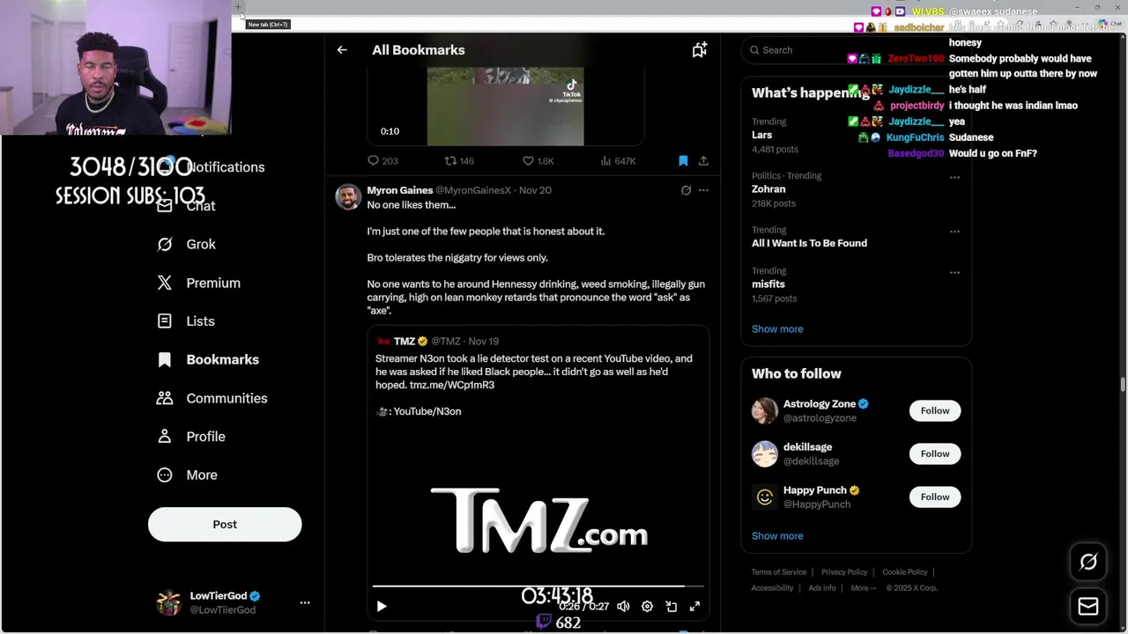Screen dimensions: 1128x634
Task: Share the top video post
Action: pyautogui.click(x=703, y=161)
